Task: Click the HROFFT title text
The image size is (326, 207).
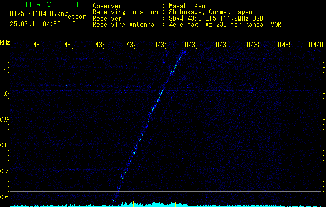Action: pyautogui.click(x=53, y=4)
